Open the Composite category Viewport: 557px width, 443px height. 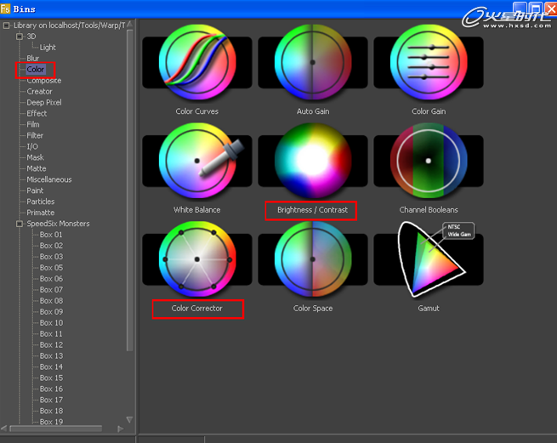click(x=44, y=81)
